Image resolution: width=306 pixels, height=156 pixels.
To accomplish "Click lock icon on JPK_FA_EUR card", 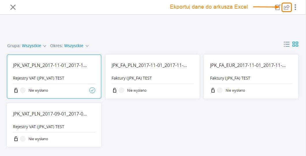I will (x=213, y=90).
